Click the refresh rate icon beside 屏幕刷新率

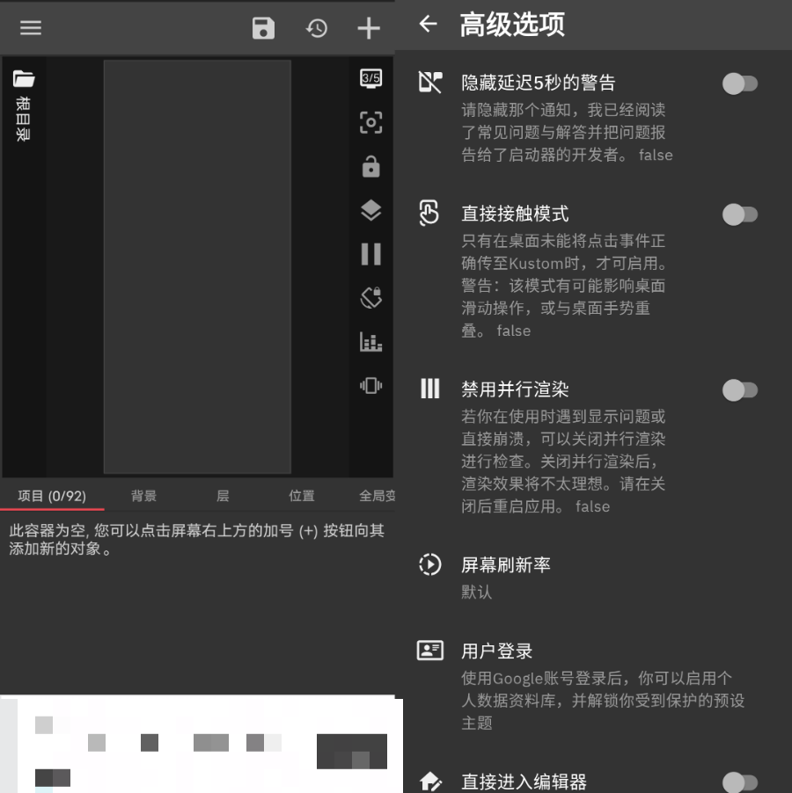tap(430, 564)
